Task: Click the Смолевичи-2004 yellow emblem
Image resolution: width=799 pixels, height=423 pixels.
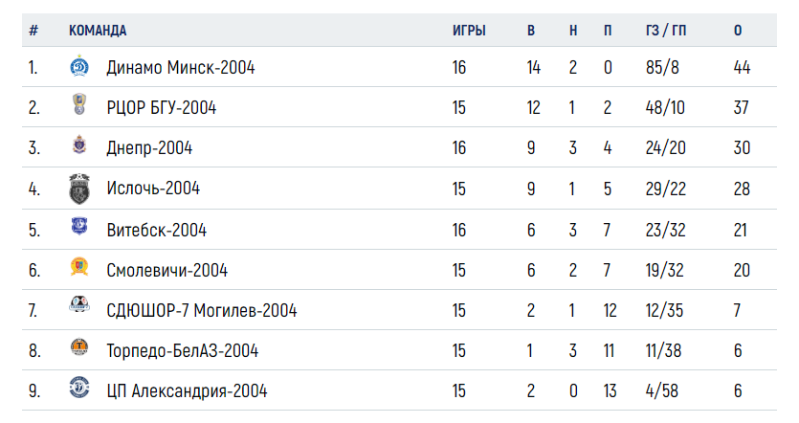Action: (79, 267)
